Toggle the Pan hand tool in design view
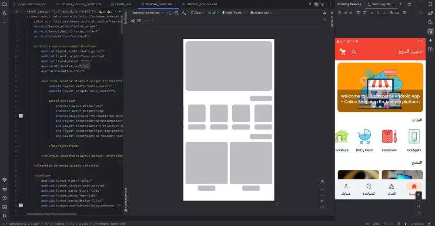The width and height of the screenshot is (435, 226). 322,182
